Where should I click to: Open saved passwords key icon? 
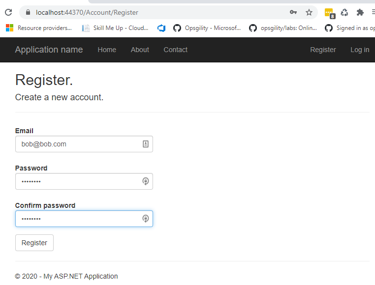[x=293, y=12]
